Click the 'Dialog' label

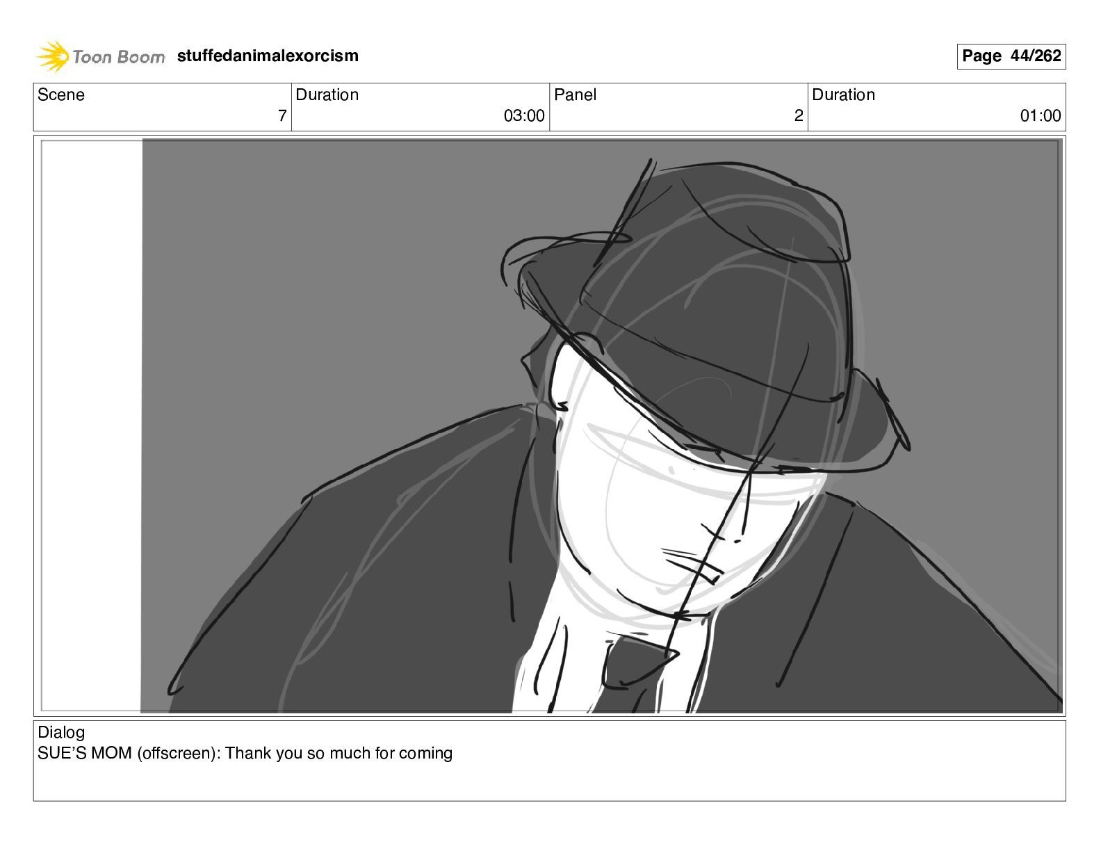[x=61, y=732]
